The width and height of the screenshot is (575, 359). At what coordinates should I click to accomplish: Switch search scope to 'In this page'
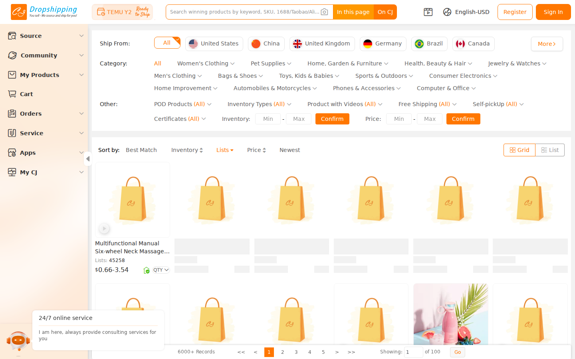coord(353,12)
